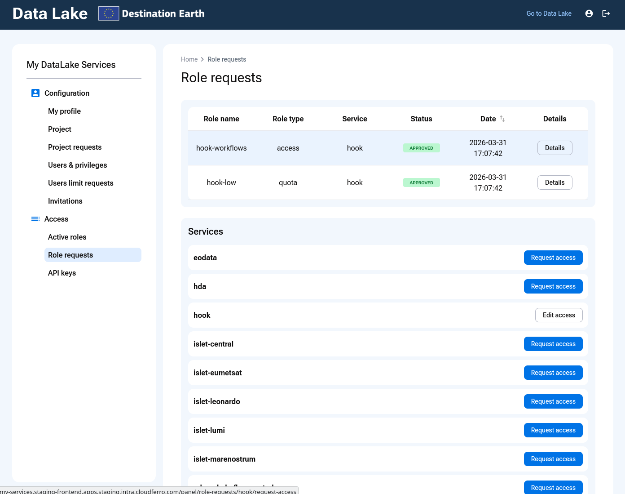
Task: Request access for islet-marenostrum service
Action: [x=553, y=459]
